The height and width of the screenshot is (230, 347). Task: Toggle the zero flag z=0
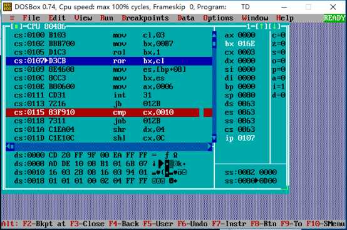(x=279, y=44)
